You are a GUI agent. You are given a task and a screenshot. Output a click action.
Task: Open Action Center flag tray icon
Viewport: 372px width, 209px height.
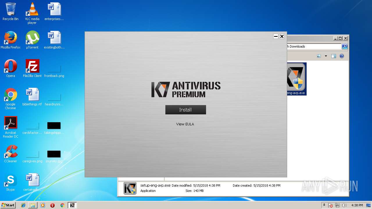tap(331, 205)
